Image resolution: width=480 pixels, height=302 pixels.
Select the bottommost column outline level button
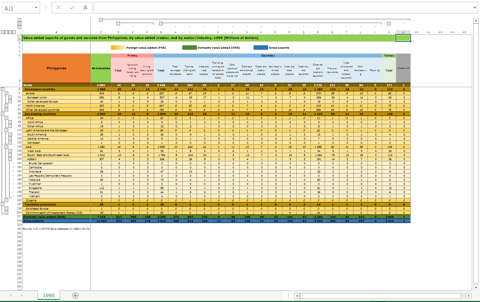19,27
